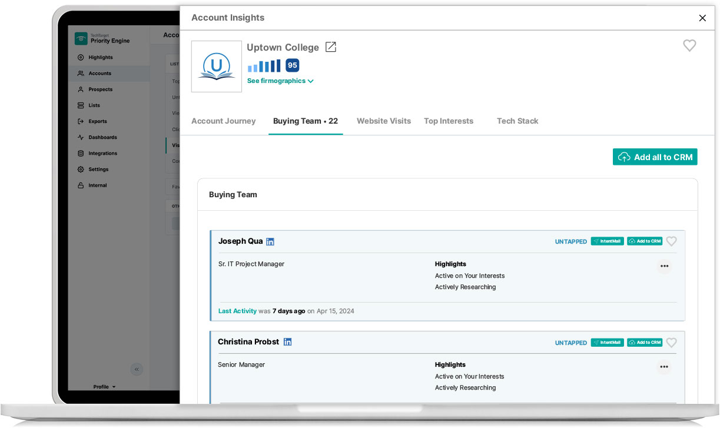Open more options menu for Joseph Qua
720x428 pixels.
[x=664, y=266]
